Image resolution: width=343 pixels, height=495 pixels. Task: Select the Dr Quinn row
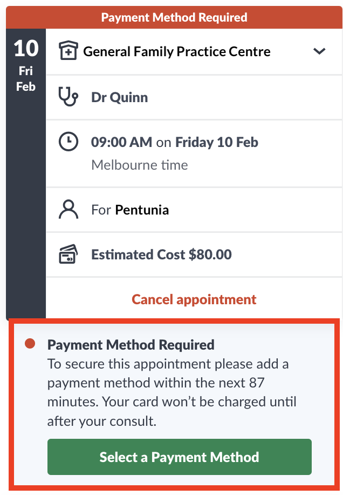[194, 97]
